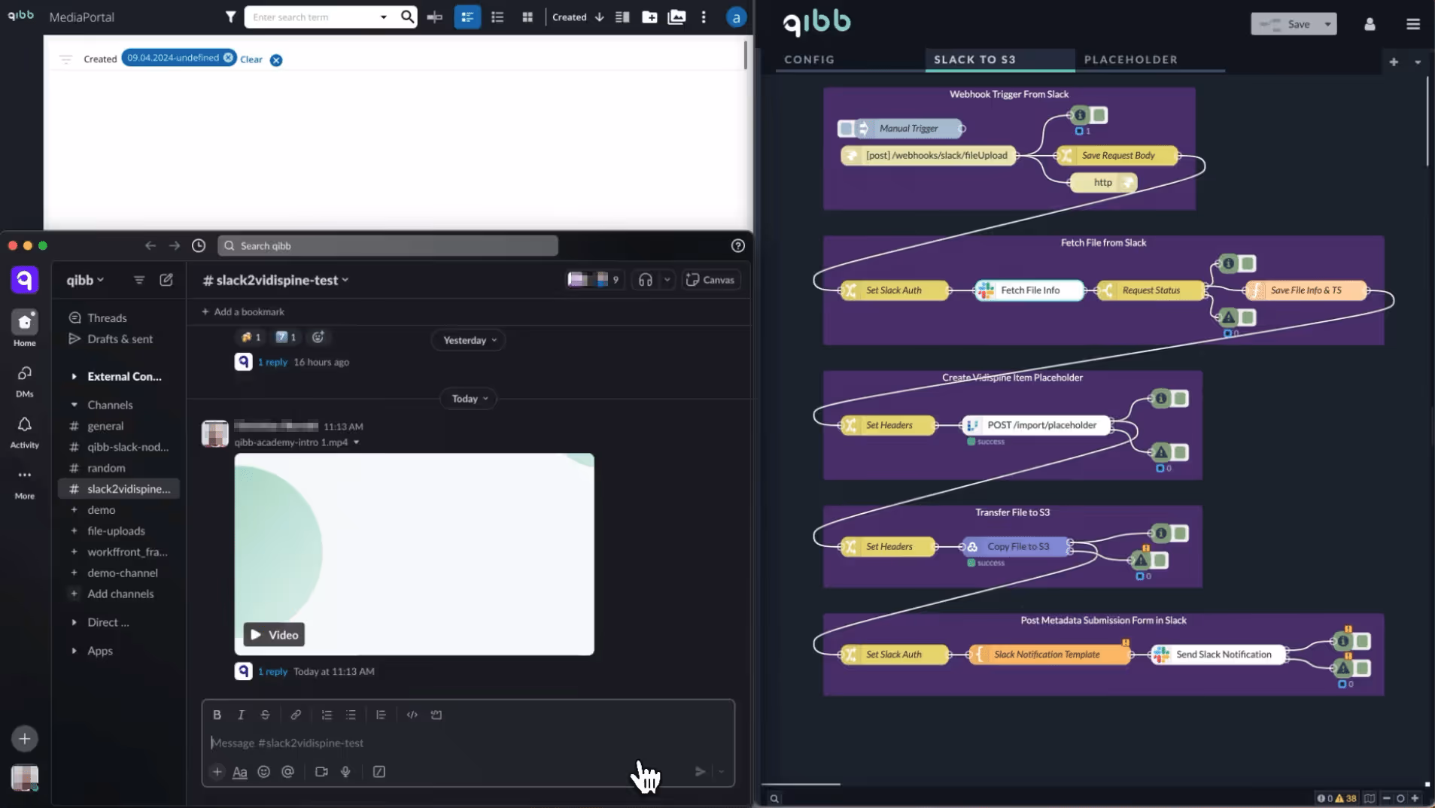Play the qibb-academy-intro video

click(274, 635)
